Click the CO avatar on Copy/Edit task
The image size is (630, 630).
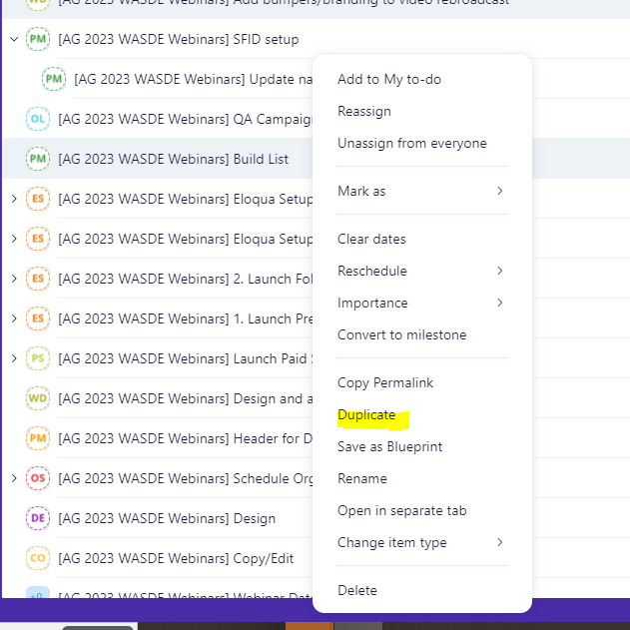(38, 559)
